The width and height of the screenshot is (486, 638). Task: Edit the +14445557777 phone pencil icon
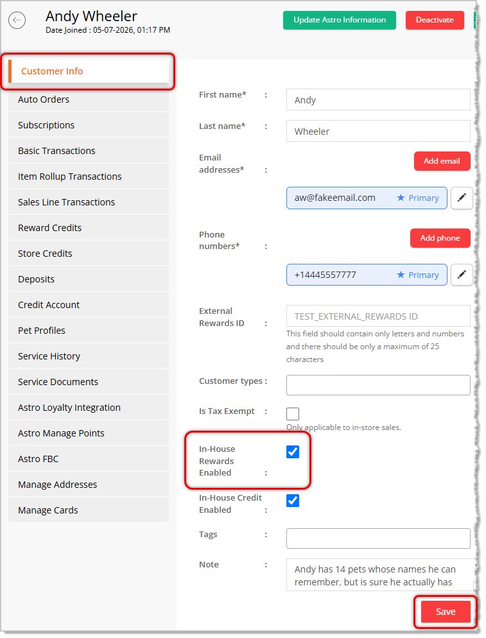(x=462, y=275)
